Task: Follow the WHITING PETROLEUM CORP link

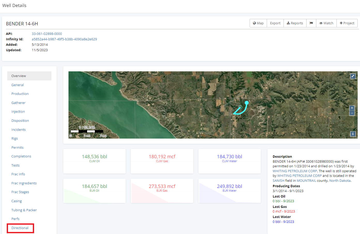Action: tap(295, 171)
